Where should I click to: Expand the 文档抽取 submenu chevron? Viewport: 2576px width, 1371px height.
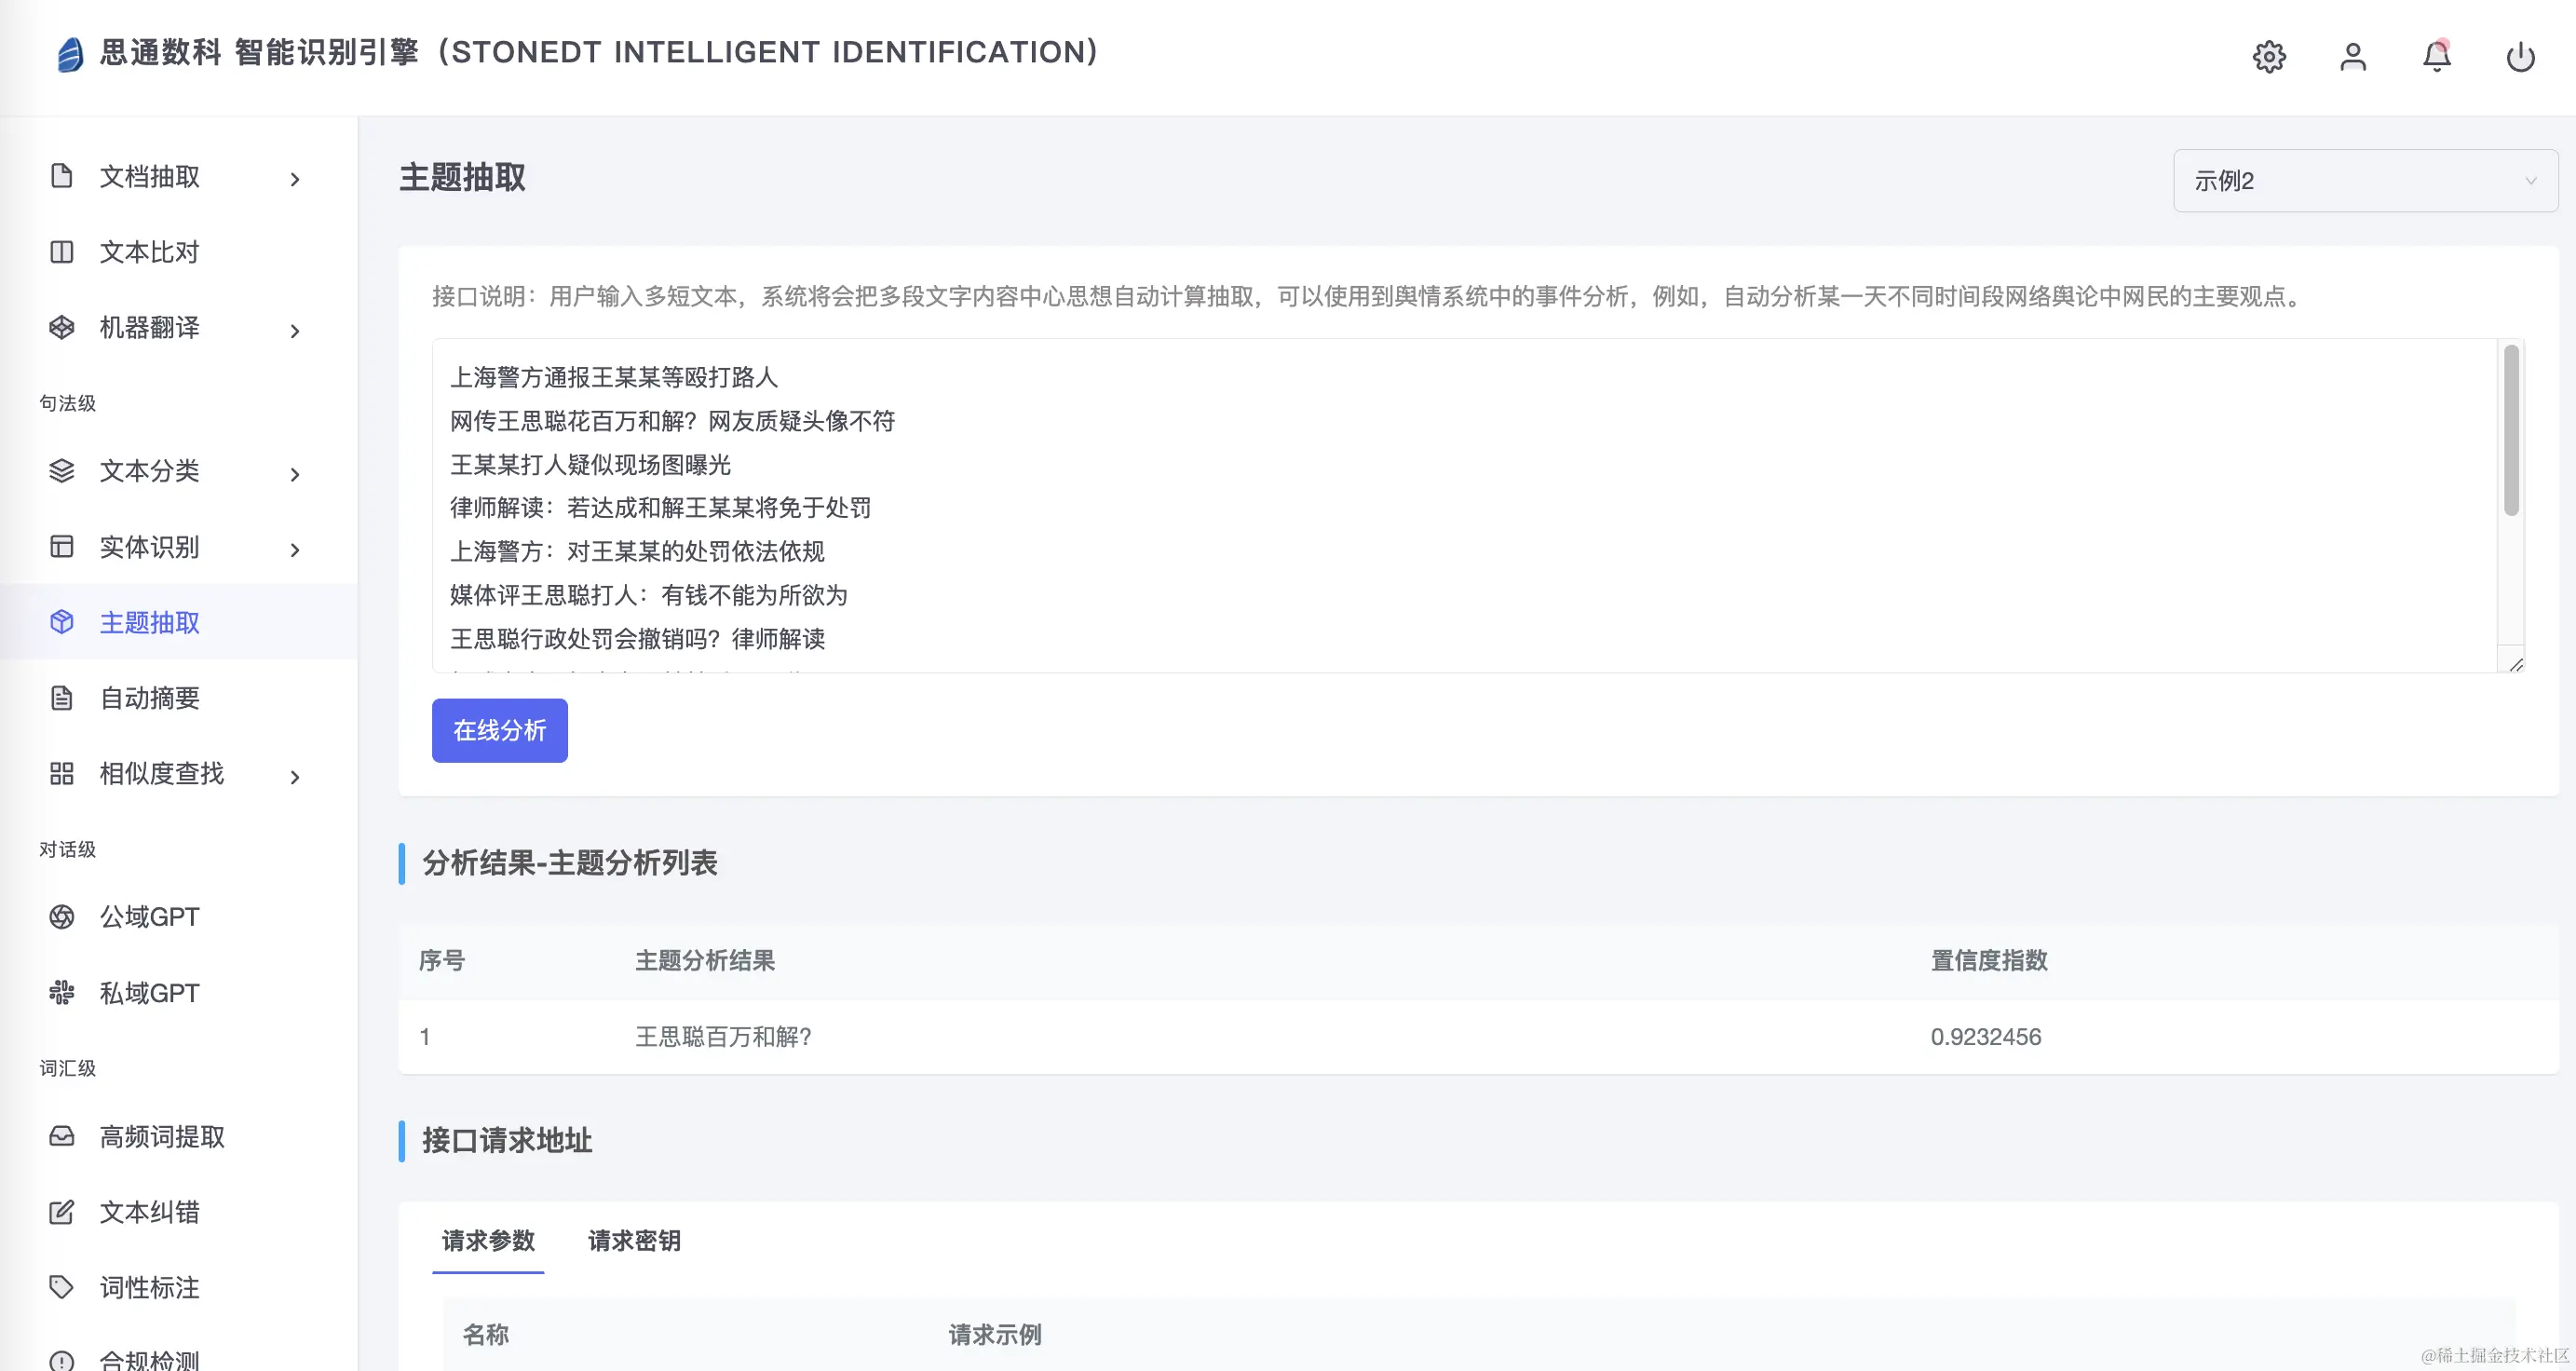click(x=295, y=179)
